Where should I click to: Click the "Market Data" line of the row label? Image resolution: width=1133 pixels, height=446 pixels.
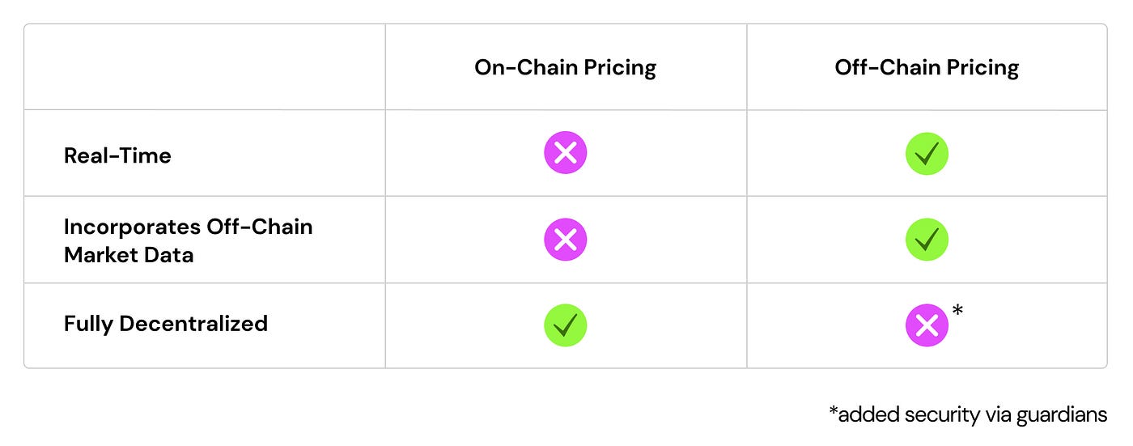click(129, 255)
